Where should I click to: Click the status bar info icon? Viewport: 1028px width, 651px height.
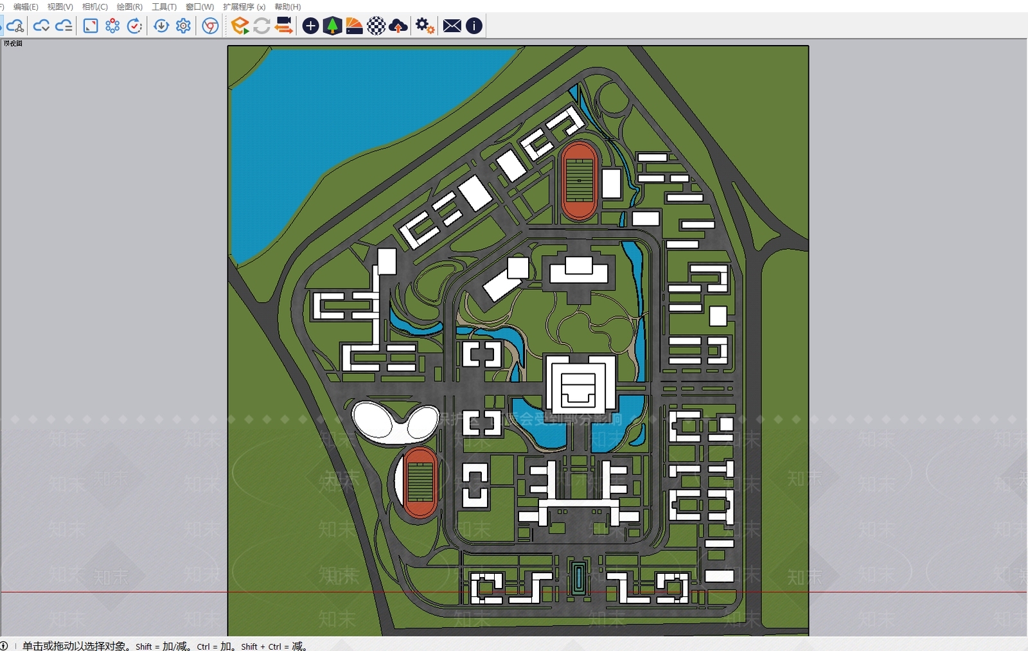point(4,646)
